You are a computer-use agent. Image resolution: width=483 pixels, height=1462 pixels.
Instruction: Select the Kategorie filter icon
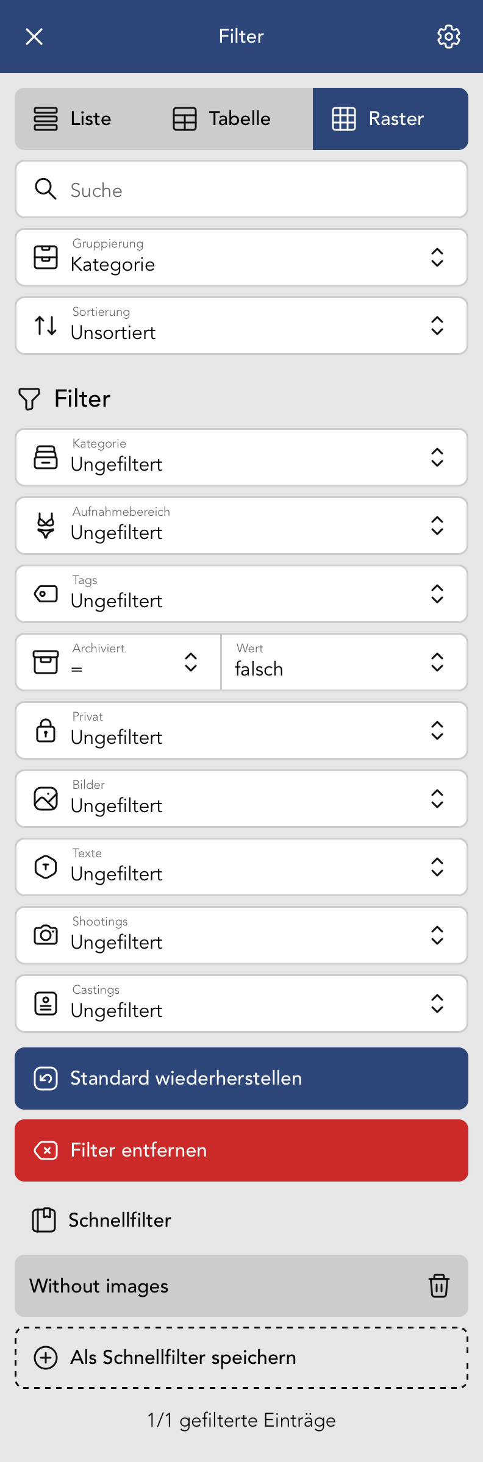(45, 457)
